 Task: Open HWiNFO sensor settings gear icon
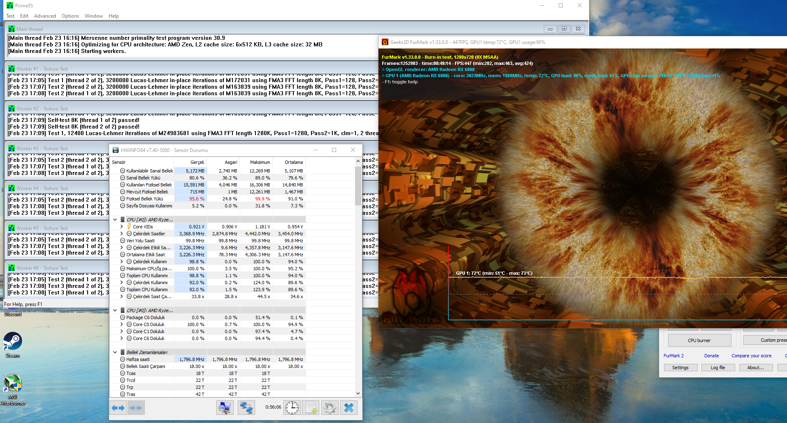330,408
